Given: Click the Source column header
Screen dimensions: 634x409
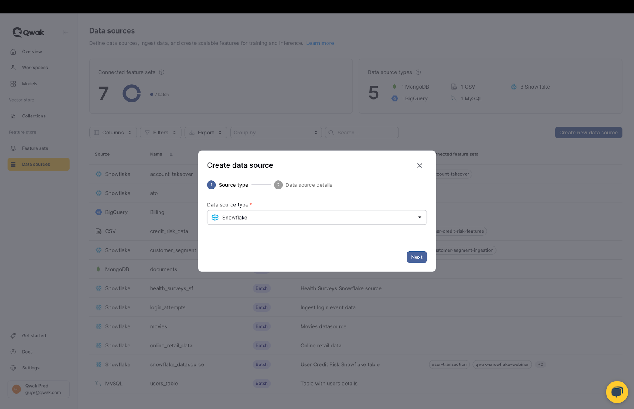Looking at the screenshot, I should pos(102,154).
